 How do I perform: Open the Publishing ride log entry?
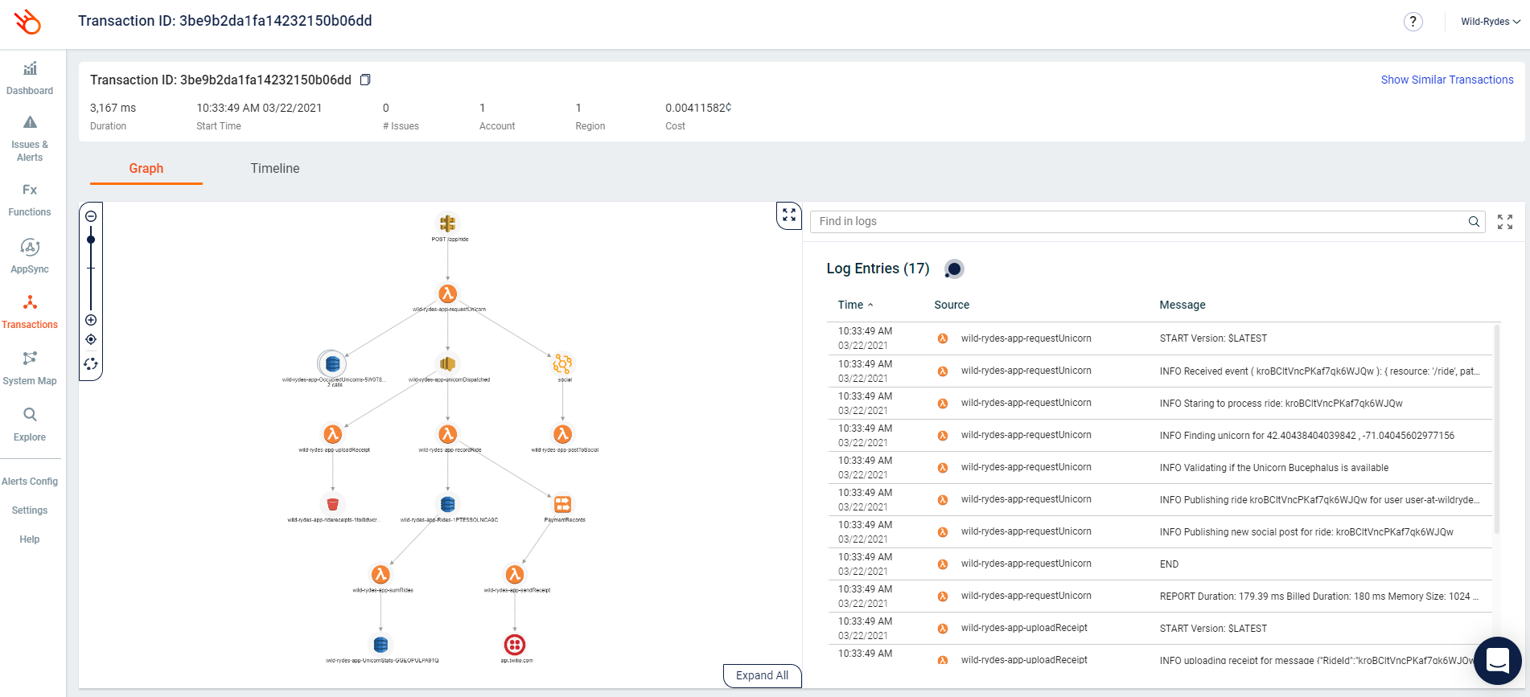point(1159,500)
